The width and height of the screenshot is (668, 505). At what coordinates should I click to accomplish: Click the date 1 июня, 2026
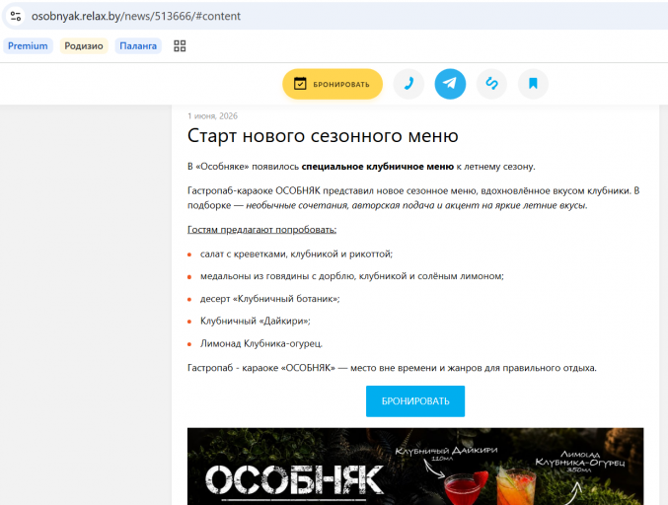212,115
